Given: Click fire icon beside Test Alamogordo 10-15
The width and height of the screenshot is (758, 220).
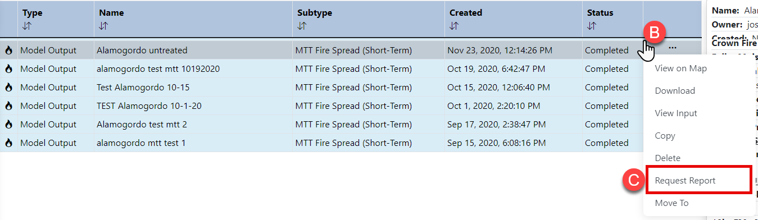Looking at the screenshot, I should tap(8, 87).
